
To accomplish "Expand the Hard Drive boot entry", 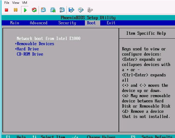I will (x=27, y=49).
